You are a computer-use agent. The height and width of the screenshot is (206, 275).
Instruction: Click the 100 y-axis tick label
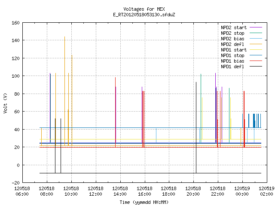[x=15, y=76]
